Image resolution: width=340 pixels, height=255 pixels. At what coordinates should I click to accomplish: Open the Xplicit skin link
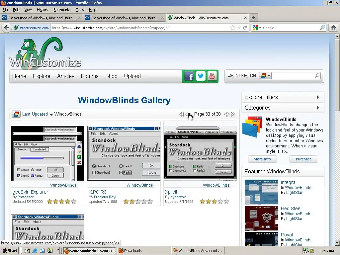[x=171, y=192]
